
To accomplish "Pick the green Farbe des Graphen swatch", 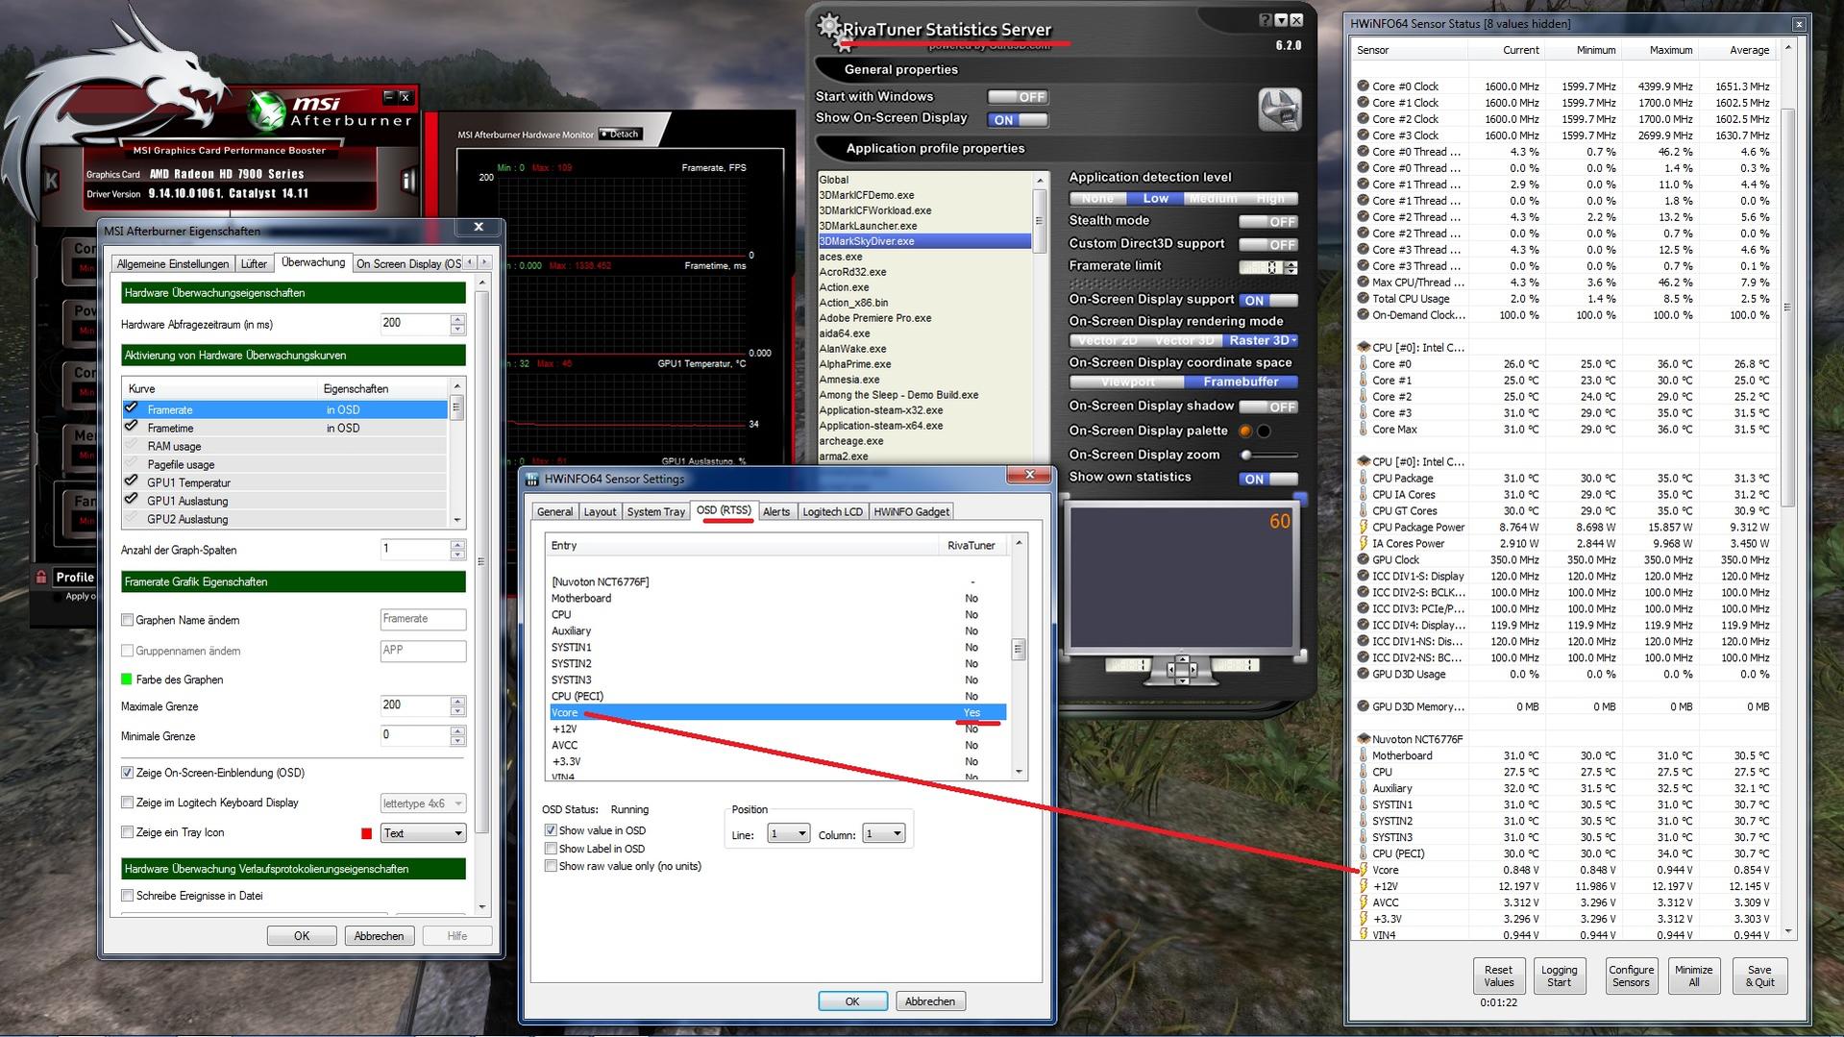I will tap(126, 679).
